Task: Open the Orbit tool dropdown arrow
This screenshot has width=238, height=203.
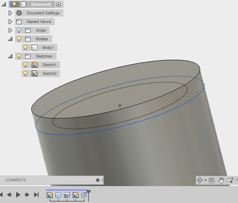Action: pyautogui.click(x=206, y=180)
